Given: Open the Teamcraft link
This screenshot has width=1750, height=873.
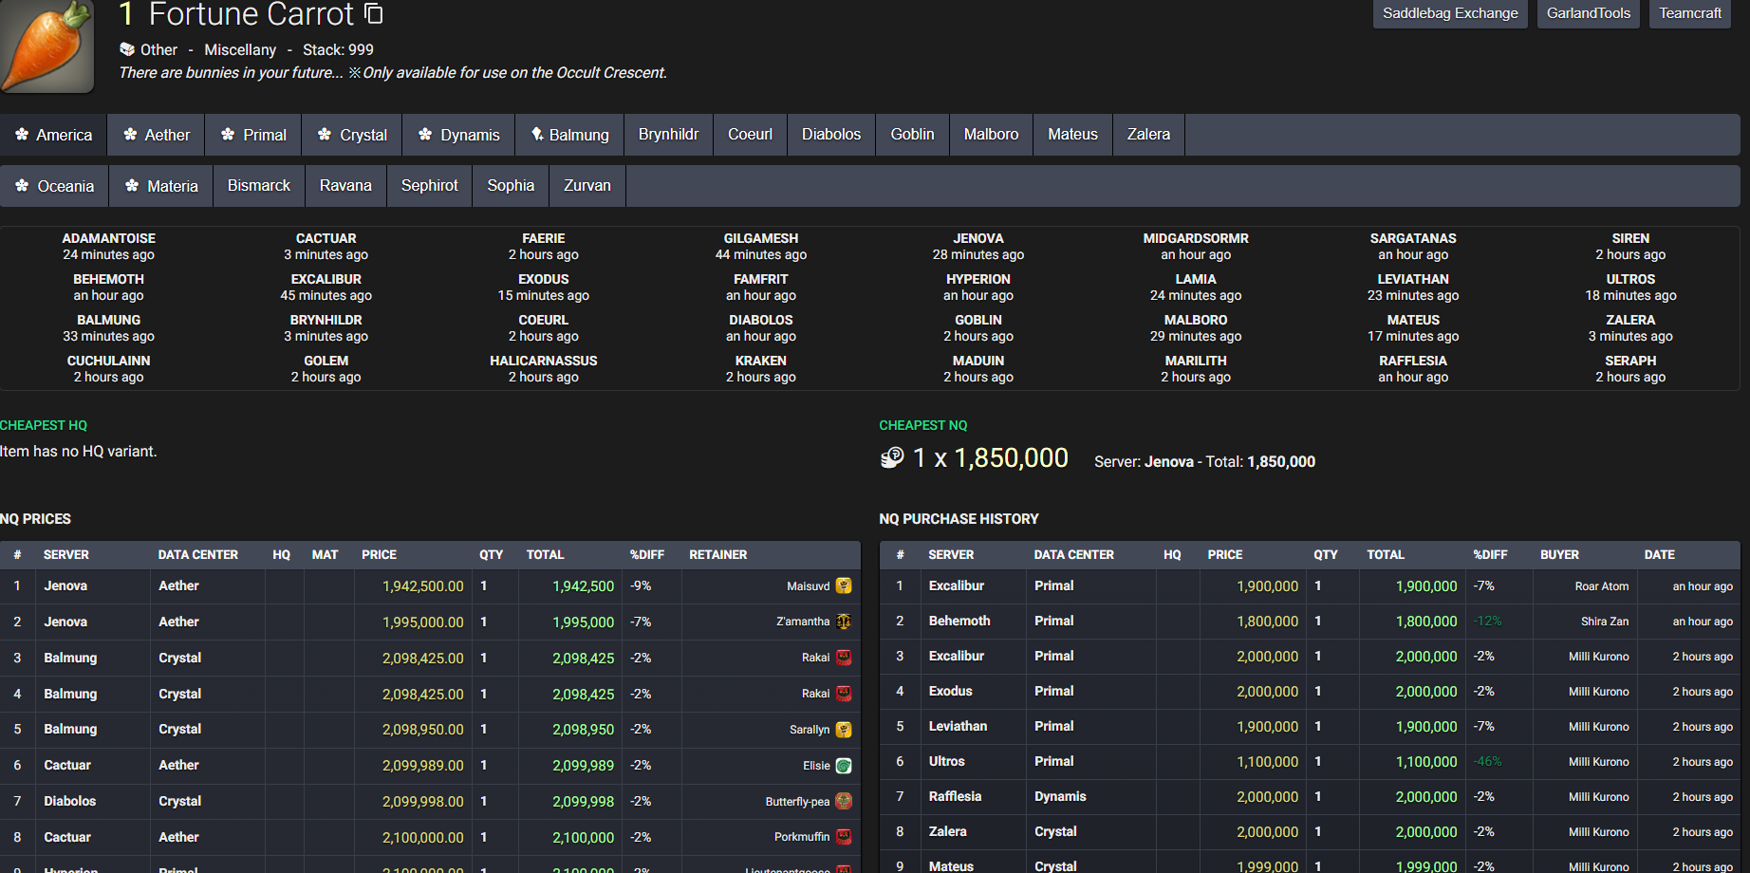Looking at the screenshot, I should pyautogui.click(x=1690, y=13).
